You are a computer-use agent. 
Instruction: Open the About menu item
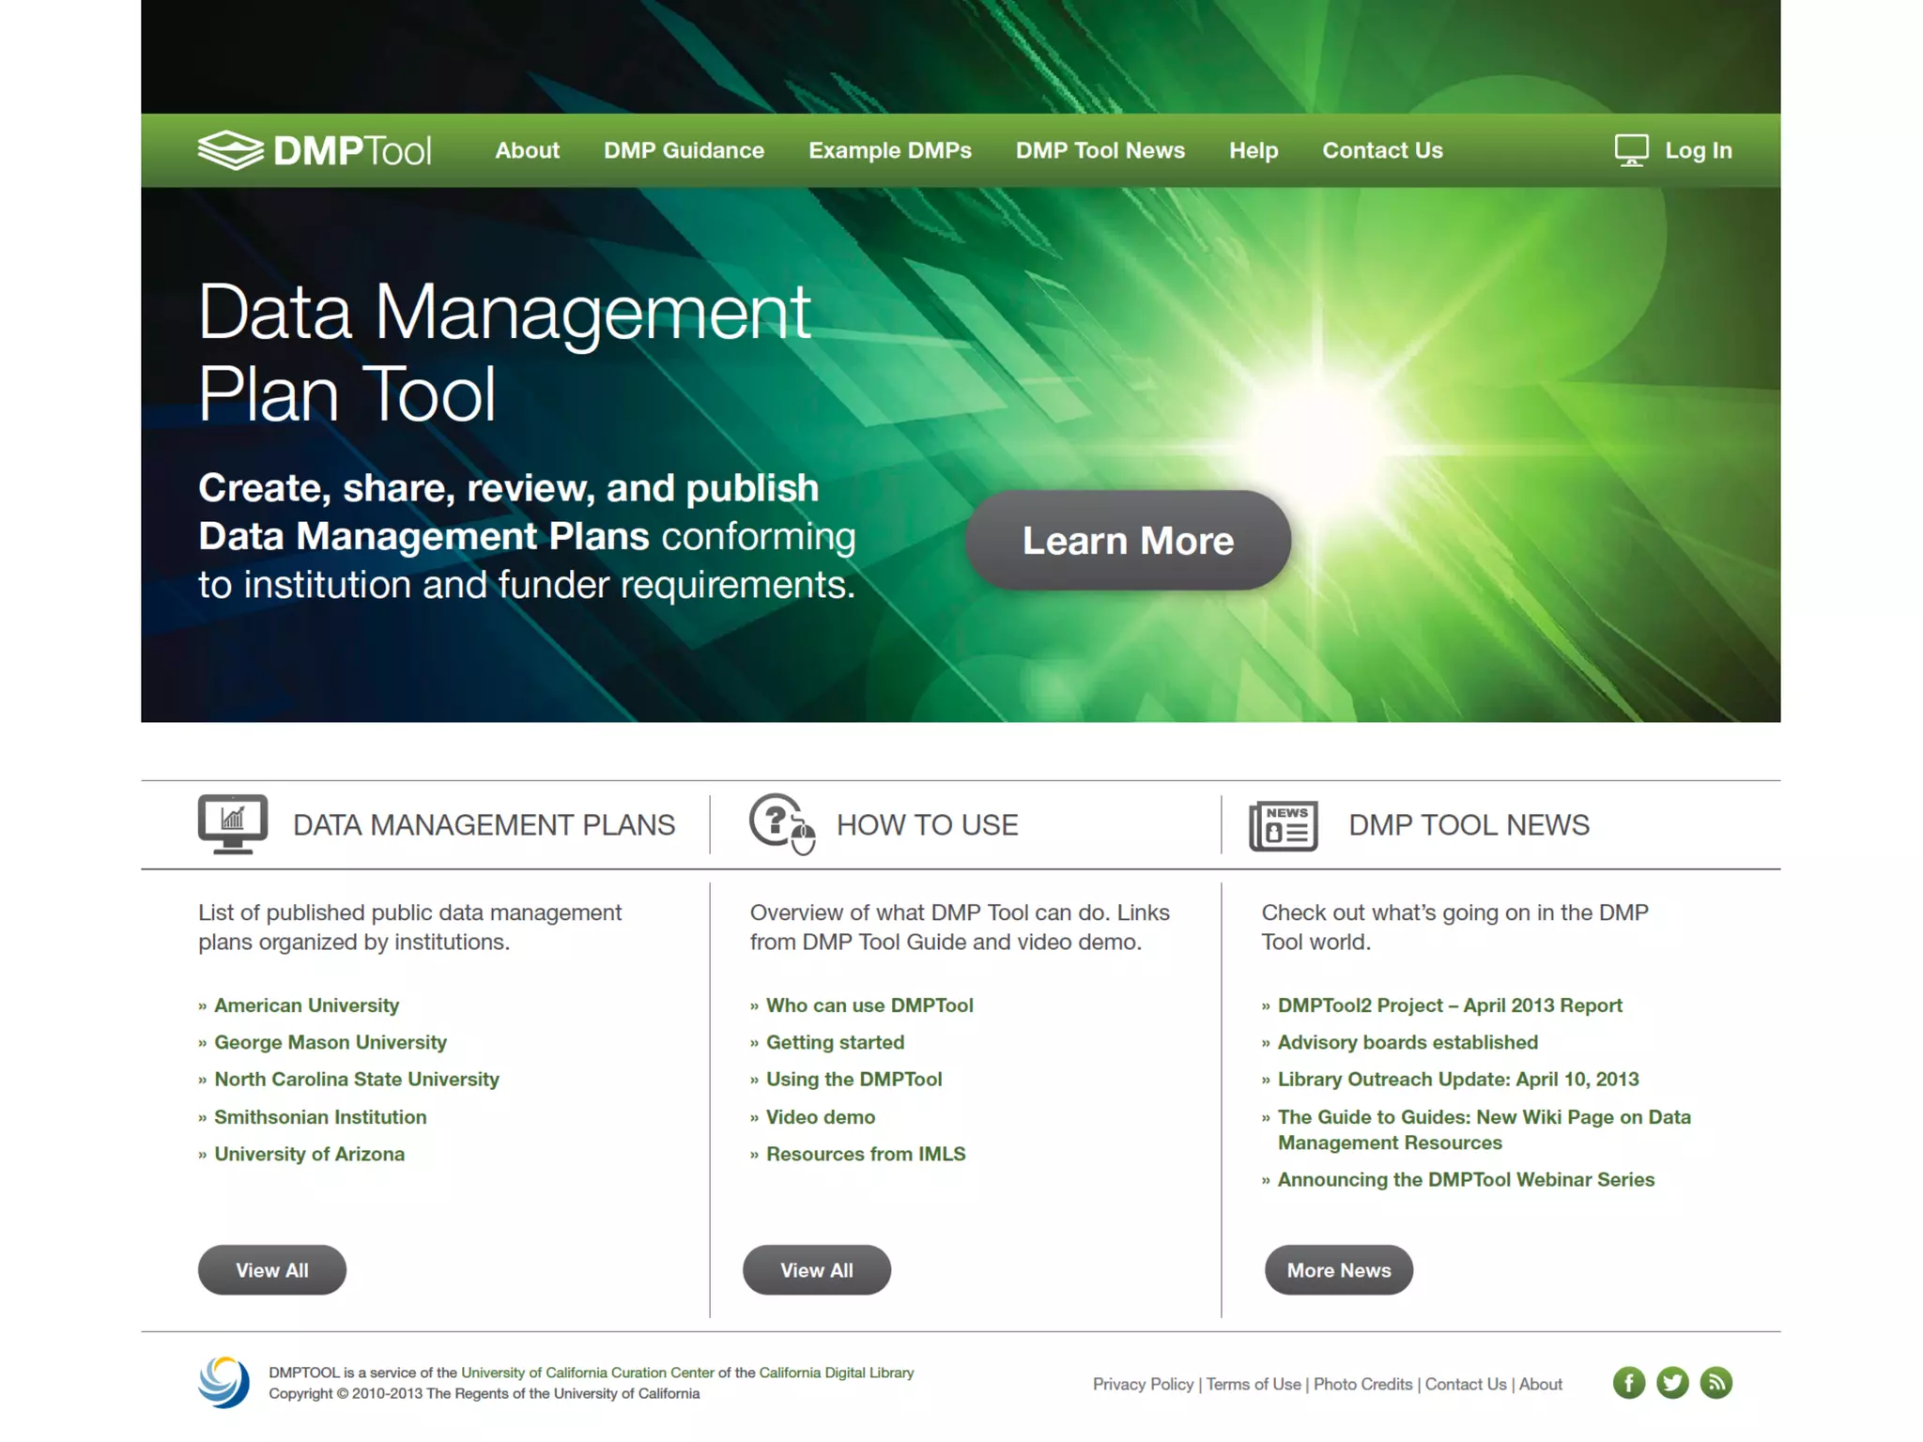[527, 150]
